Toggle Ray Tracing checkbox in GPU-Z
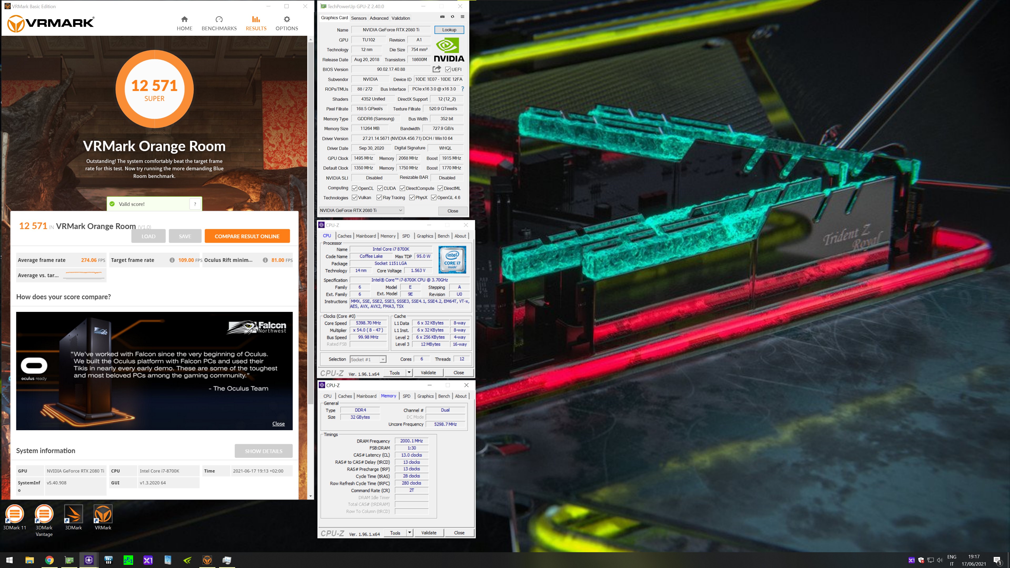The image size is (1010, 568). point(379,197)
